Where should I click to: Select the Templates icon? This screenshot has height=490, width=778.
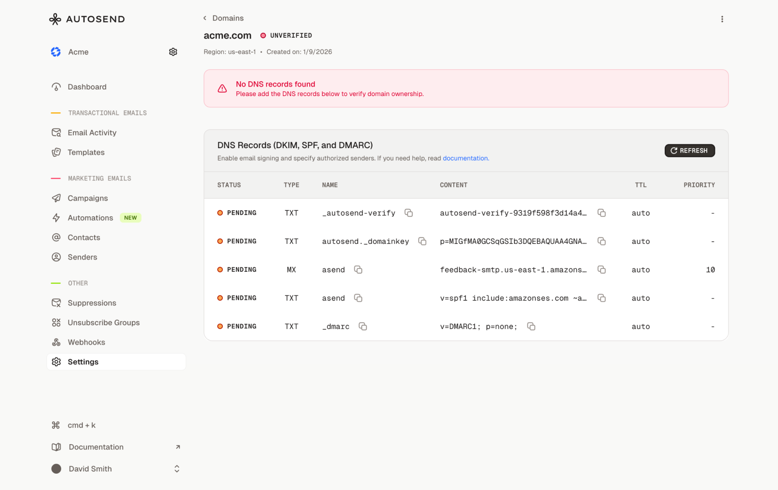(56, 152)
